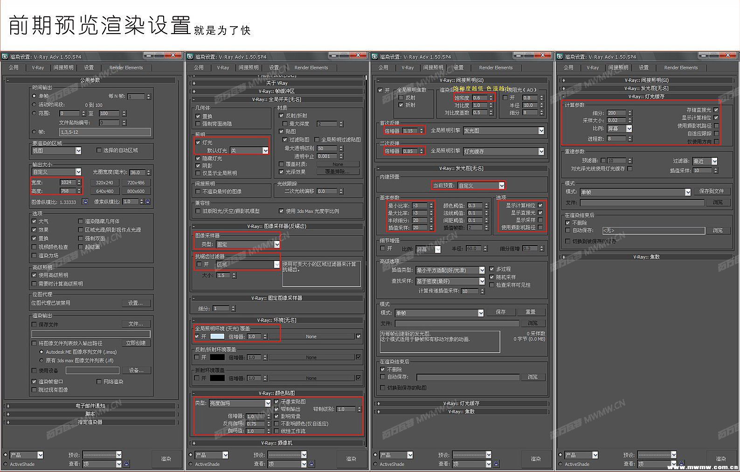This screenshot has width=740, height=472.
Task: Select the 活动时间段 radio button
Action: coord(34,104)
